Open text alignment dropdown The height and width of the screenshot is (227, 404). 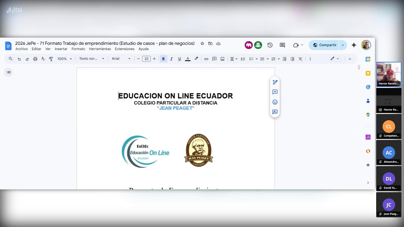click(x=234, y=59)
